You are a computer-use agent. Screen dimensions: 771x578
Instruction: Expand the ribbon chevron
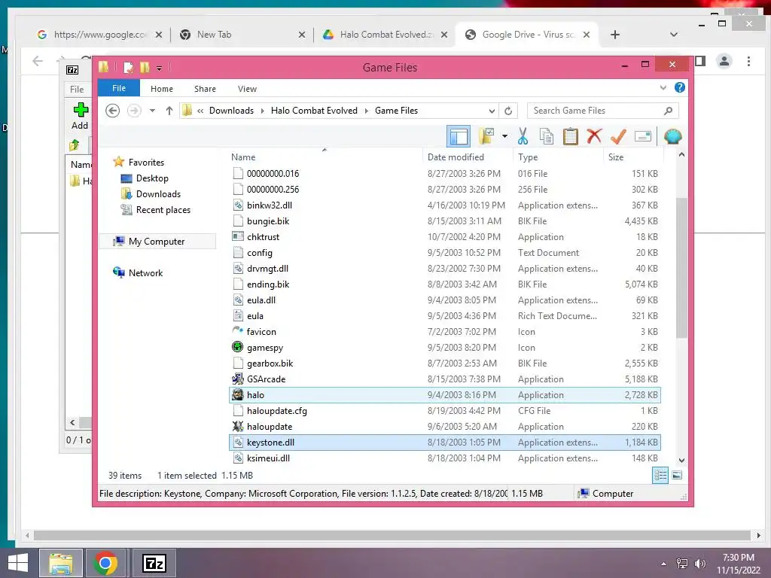(663, 87)
